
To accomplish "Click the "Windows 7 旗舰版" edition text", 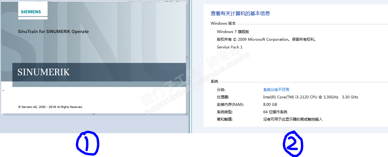I will [x=233, y=32].
